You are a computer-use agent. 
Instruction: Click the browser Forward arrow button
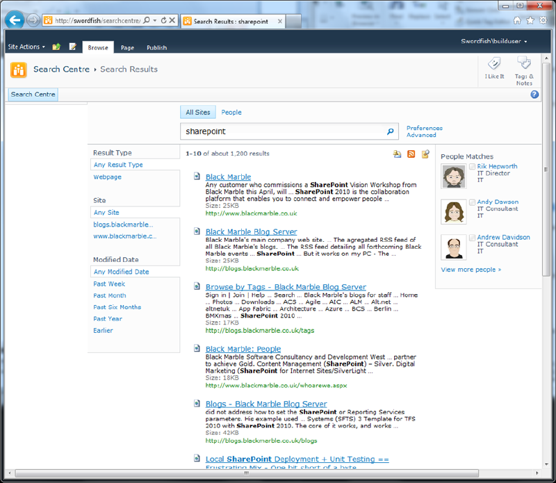[x=33, y=20]
